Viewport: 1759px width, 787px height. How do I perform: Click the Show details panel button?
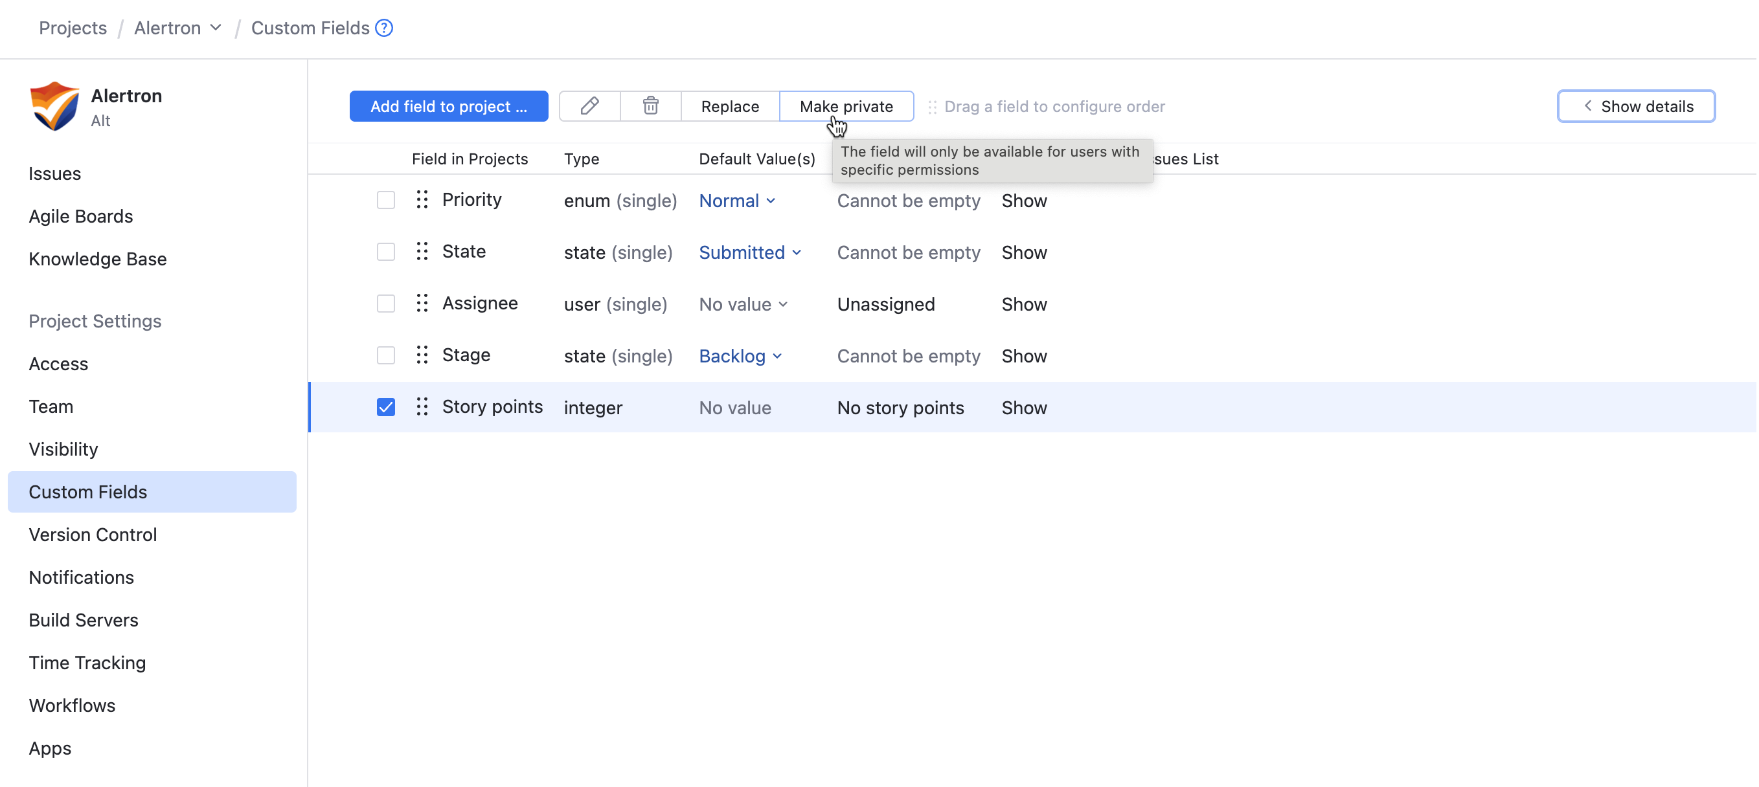coord(1635,105)
